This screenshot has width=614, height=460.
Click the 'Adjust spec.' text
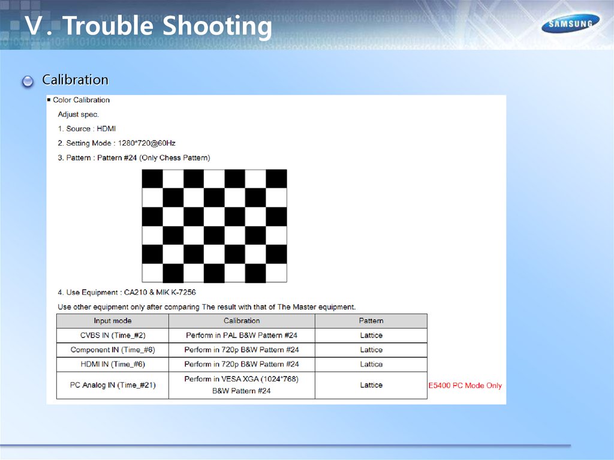[x=79, y=115]
